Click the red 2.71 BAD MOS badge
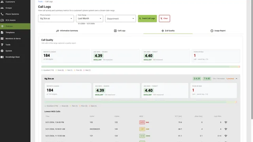The image size is (253, 142). coord(142,122)
